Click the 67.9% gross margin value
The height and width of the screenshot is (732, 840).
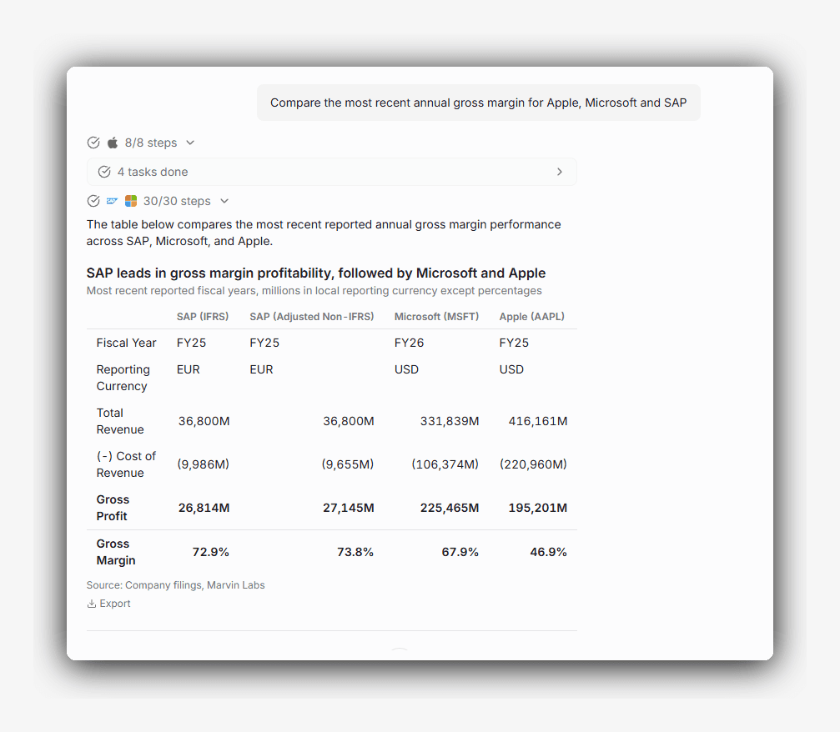tap(460, 552)
